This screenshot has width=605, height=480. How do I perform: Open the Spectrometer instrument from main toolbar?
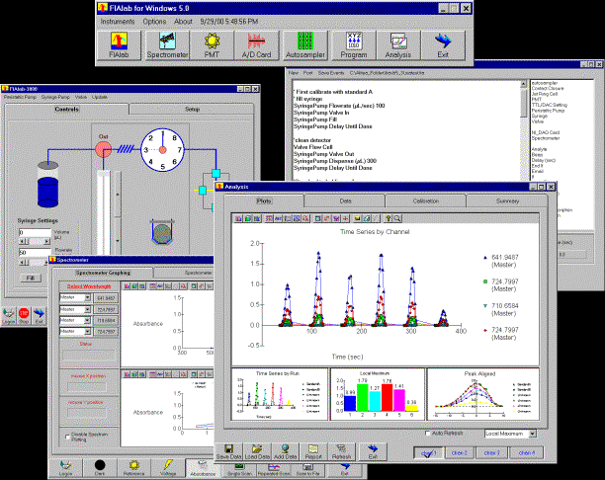(167, 45)
